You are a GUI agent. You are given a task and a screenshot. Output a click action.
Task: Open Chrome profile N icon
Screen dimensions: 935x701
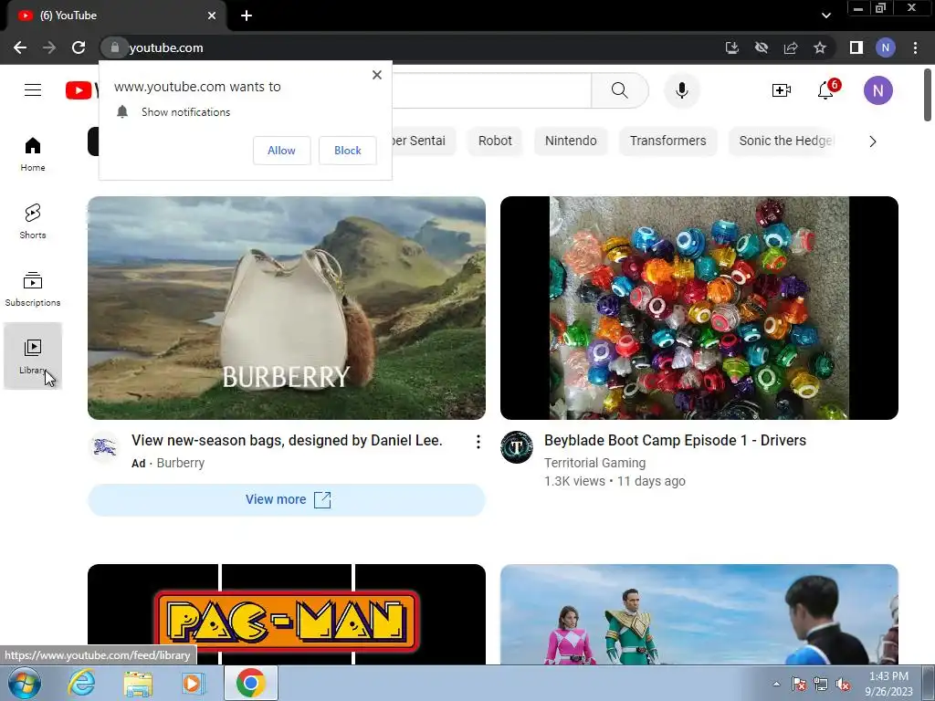coord(886,47)
